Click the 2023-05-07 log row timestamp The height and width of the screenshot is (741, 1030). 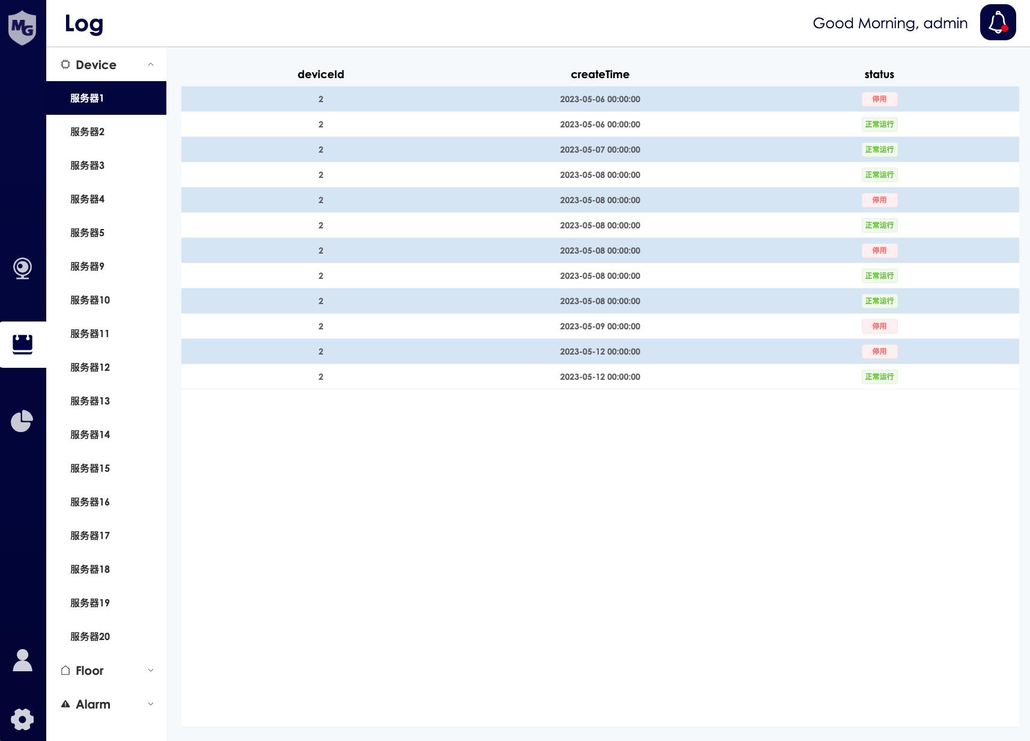599,150
